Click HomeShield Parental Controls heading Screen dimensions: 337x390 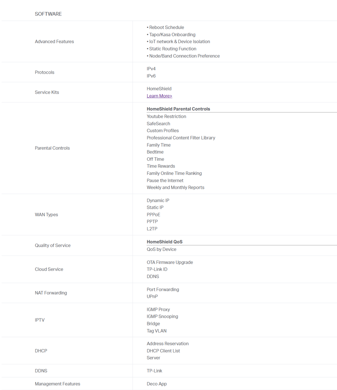pyautogui.click(x=178, y=109)
